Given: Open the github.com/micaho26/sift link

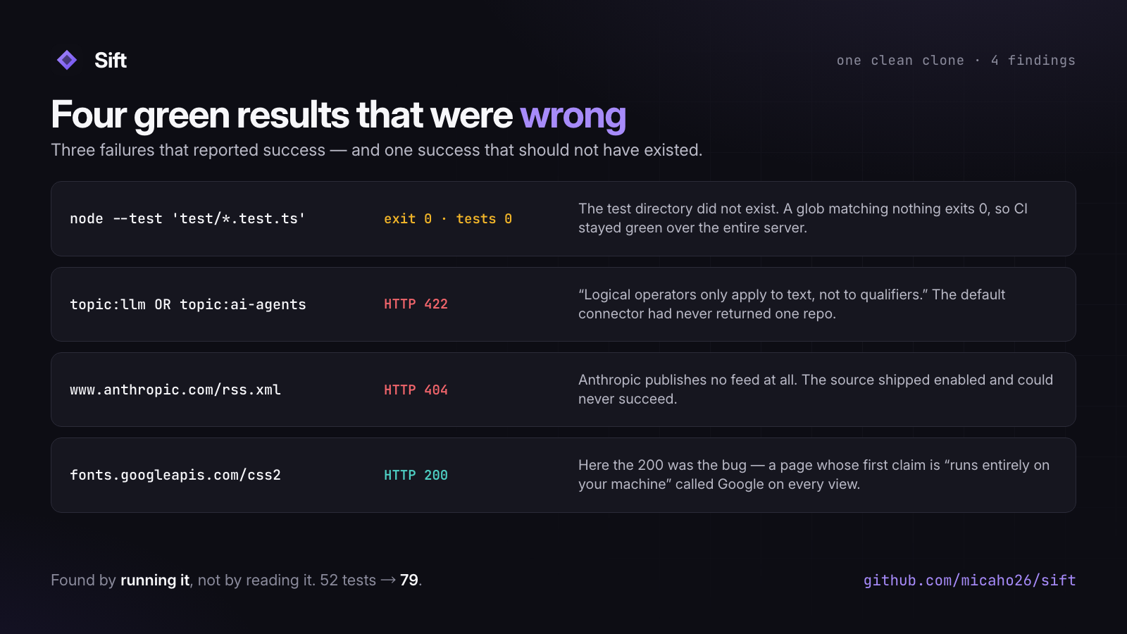Looking at the screenshot, I should [x=969, y=580].
